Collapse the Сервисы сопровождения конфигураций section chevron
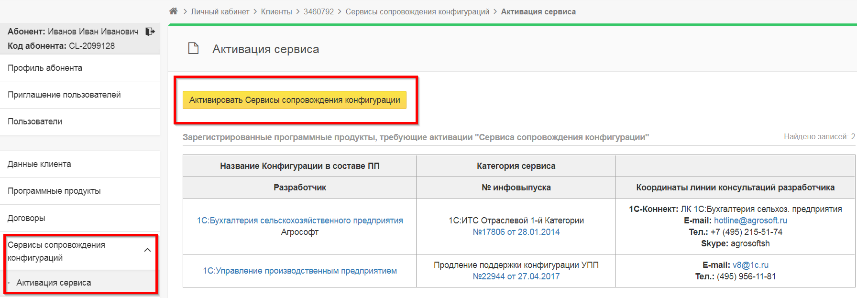The height and width of the screenshot is (298, 857). 147,250
